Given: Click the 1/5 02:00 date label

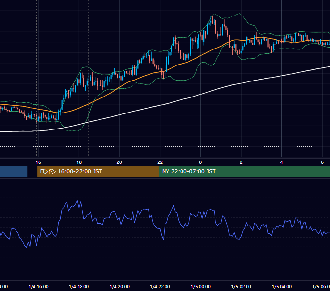Looking at the screenshot, I should click(241, 286).
